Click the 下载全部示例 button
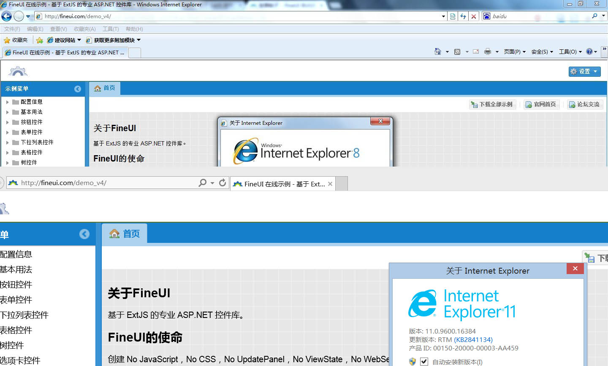The height and width of the screenshot is (366, 608). point(492,104)
